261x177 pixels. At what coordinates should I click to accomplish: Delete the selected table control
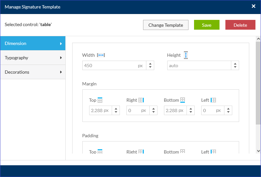pos(240,25)
